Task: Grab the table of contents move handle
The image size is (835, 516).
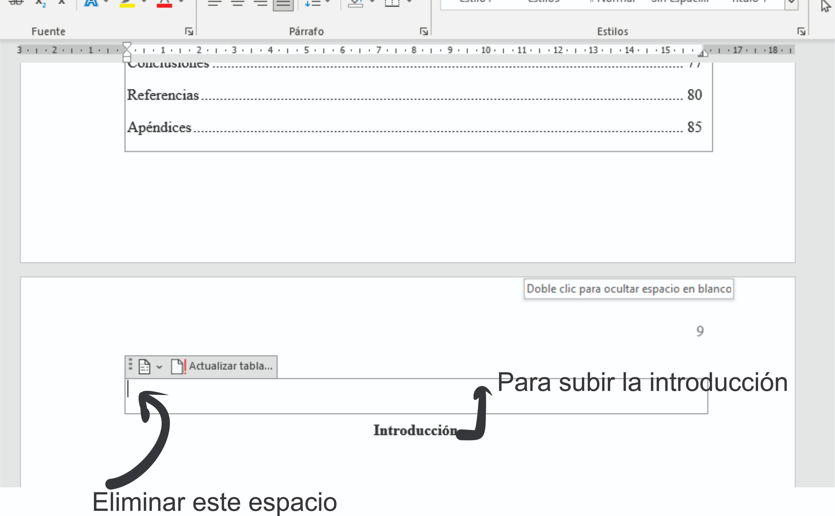Action: tap(130, 364)
